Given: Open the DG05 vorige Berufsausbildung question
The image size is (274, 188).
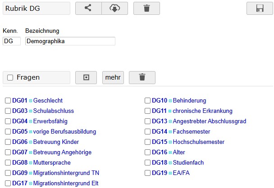Looking at the screenshot, I should [x=64, y=132].
